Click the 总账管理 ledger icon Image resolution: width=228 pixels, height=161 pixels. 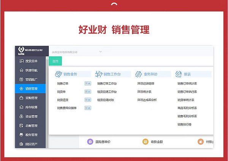[21, 125]
